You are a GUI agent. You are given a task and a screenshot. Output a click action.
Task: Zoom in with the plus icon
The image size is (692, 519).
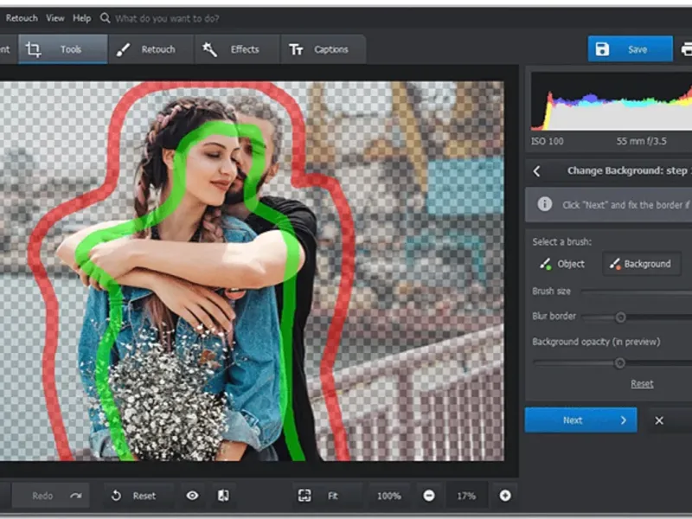pyautogui.click(x=505, y=496)
